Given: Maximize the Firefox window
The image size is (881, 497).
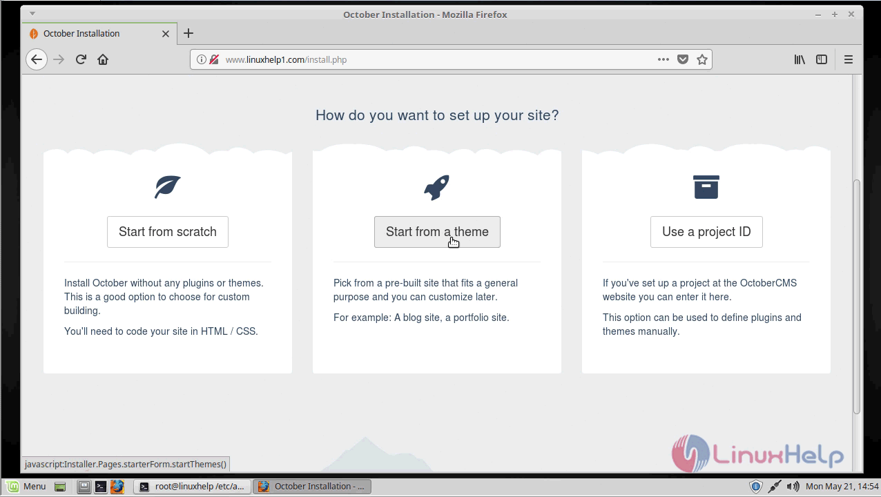Looking at the screenshot, I should point(835,14).
